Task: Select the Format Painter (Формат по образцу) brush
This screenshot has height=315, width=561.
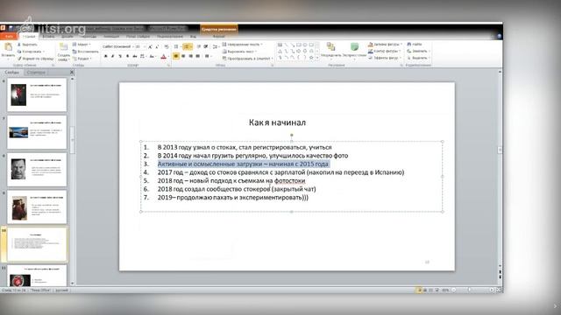Action: click(19, 59)
